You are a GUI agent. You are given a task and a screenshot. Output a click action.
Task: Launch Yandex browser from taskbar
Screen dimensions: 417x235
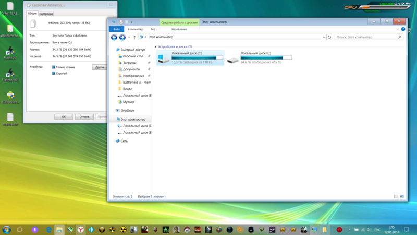(x=81, y=230)
